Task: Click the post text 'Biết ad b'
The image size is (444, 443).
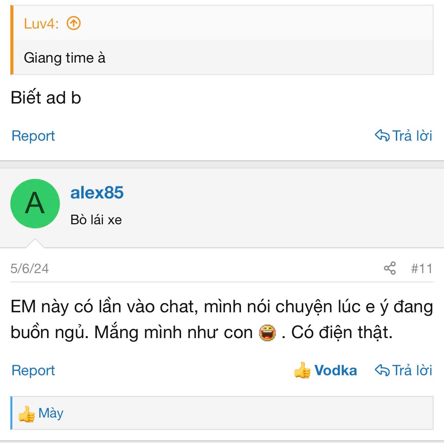Action: 46,98
